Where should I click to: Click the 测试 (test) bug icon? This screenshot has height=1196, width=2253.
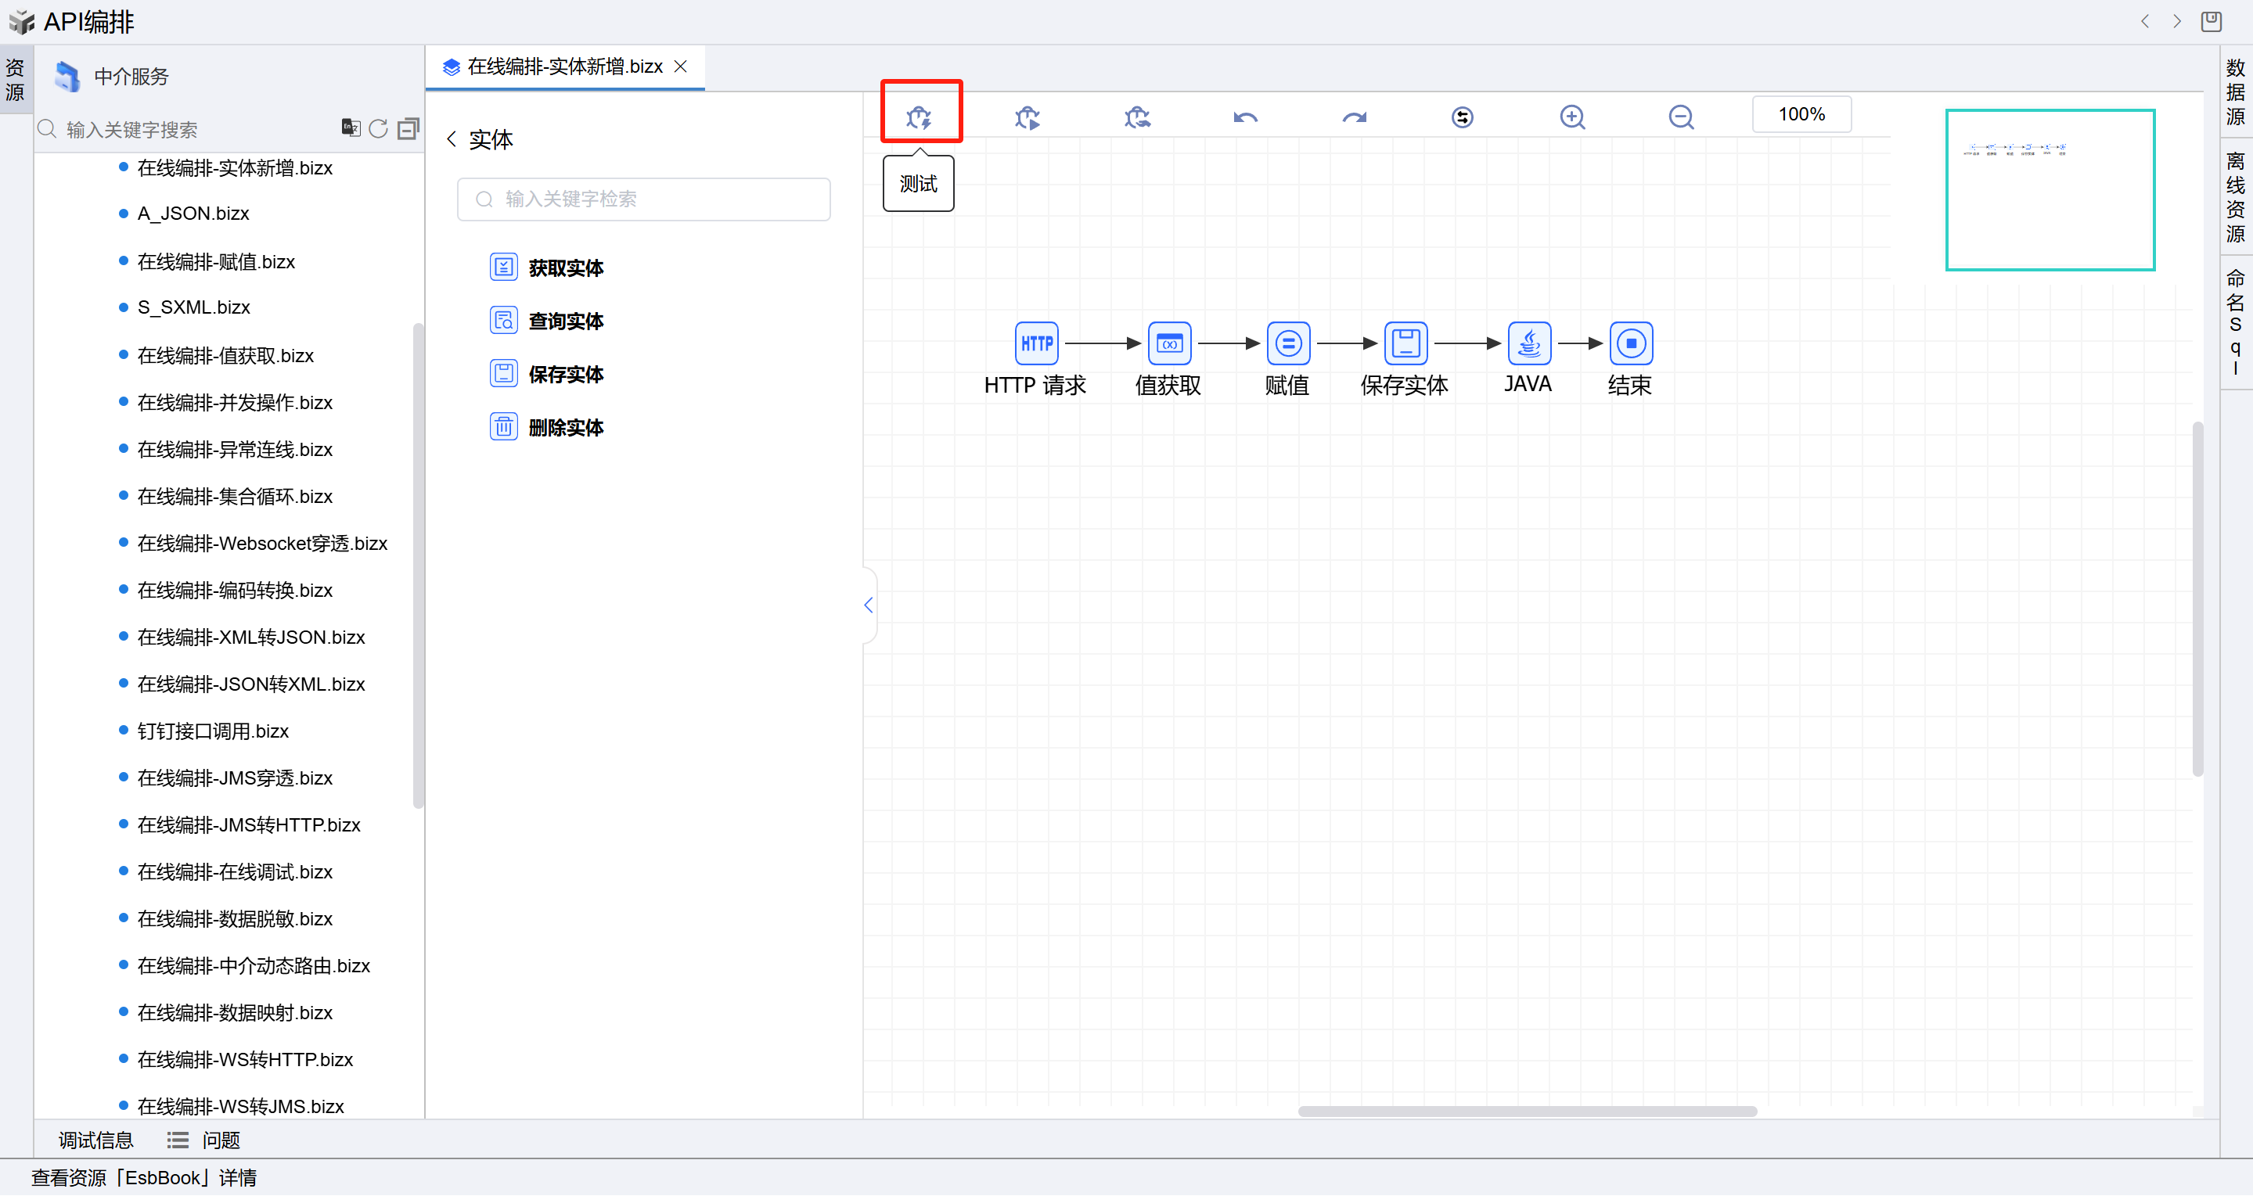(920, 117)
